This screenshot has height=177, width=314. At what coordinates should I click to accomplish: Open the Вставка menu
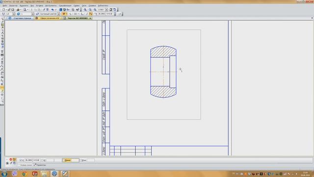pyautogui.click(x=39, y=5)
